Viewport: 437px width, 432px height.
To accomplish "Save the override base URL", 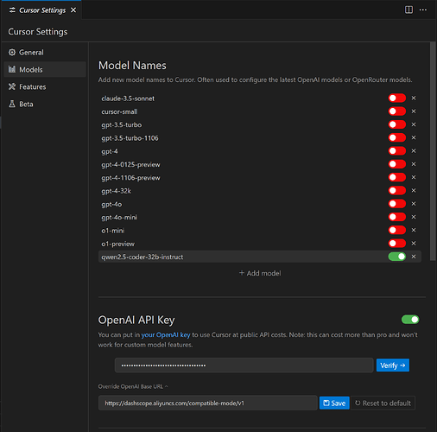I will (x=334, y=403).
